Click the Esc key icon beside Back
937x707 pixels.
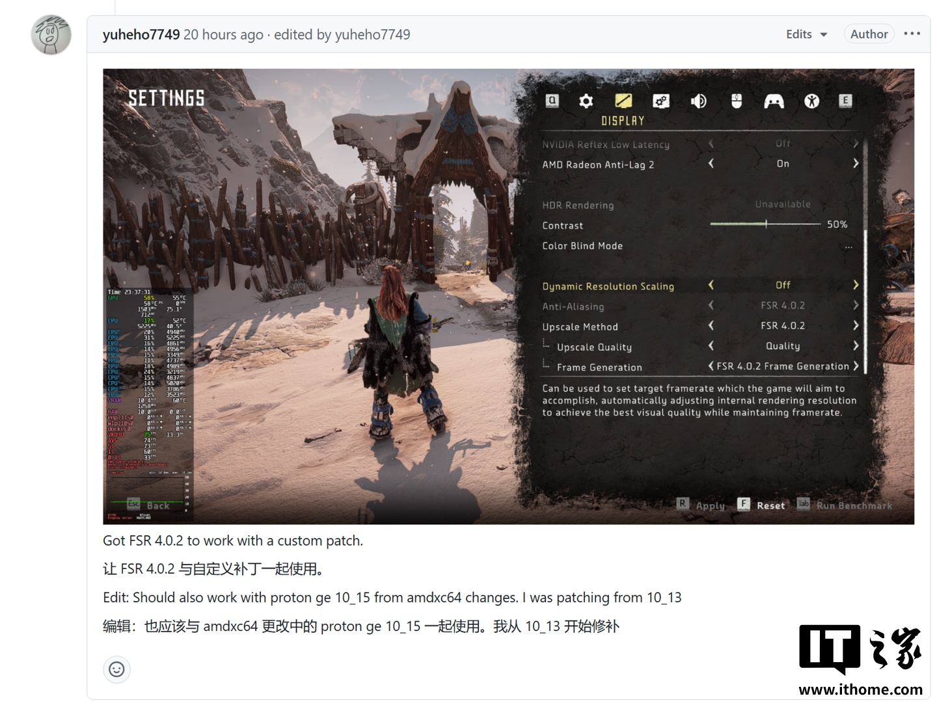[133, 504]
